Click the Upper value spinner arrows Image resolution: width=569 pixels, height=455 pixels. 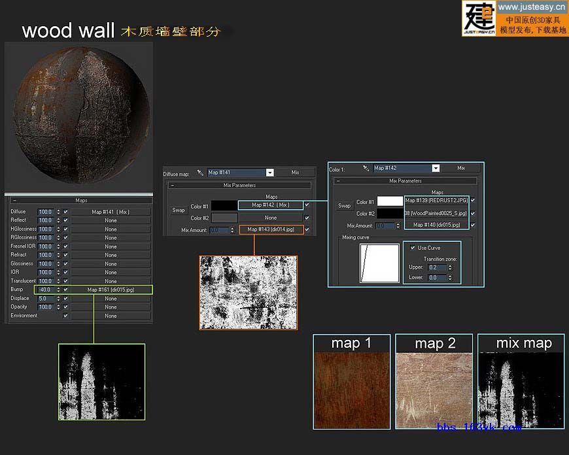450,267
